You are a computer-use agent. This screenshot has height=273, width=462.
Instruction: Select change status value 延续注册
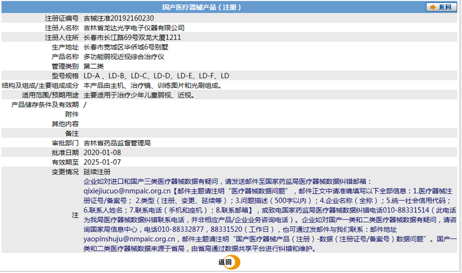pyautogui.click(x=97, y=172)
